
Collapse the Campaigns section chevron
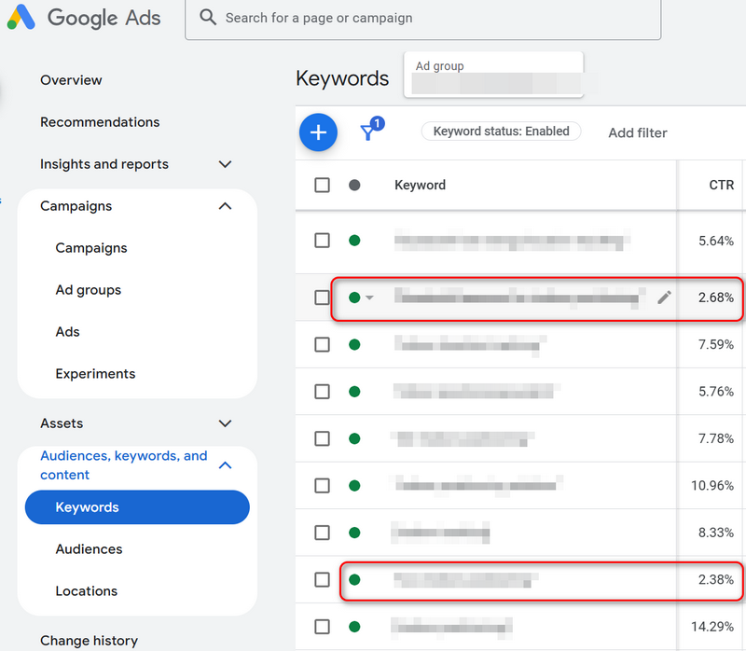point(225,206)
